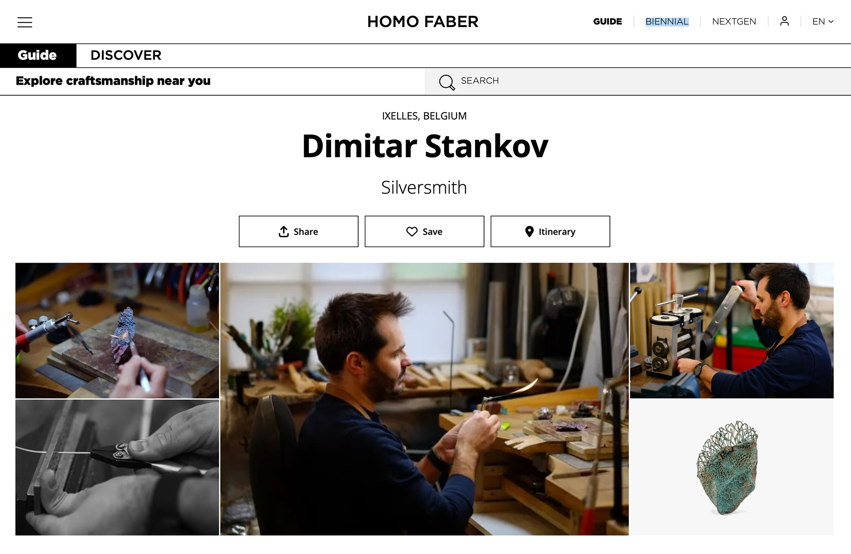Open the hamburger menu

[x=25, y=22]
